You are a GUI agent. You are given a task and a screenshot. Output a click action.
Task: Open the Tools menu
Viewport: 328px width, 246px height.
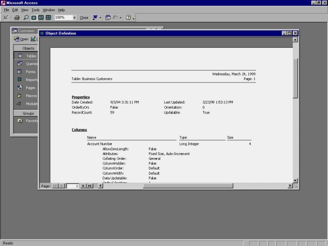tap(35, 10)
